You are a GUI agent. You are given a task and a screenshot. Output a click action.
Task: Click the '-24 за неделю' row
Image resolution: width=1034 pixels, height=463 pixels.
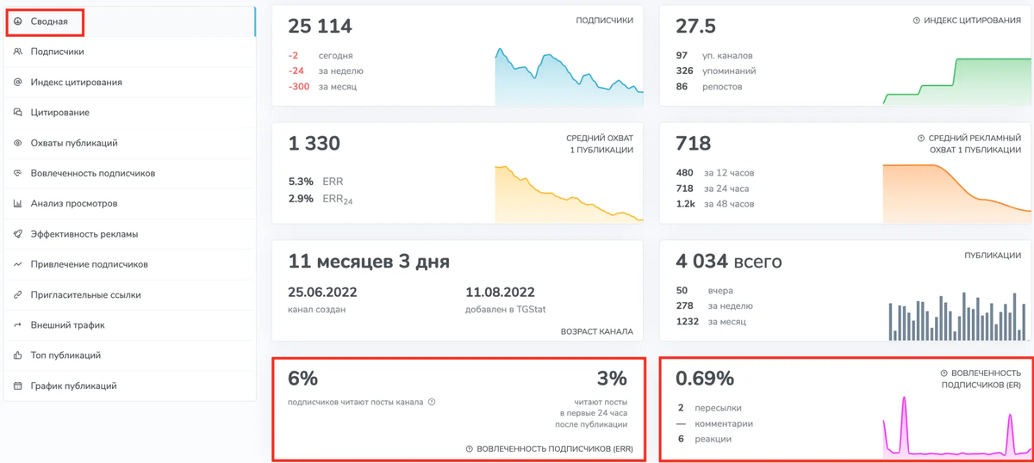pos(326,71)
